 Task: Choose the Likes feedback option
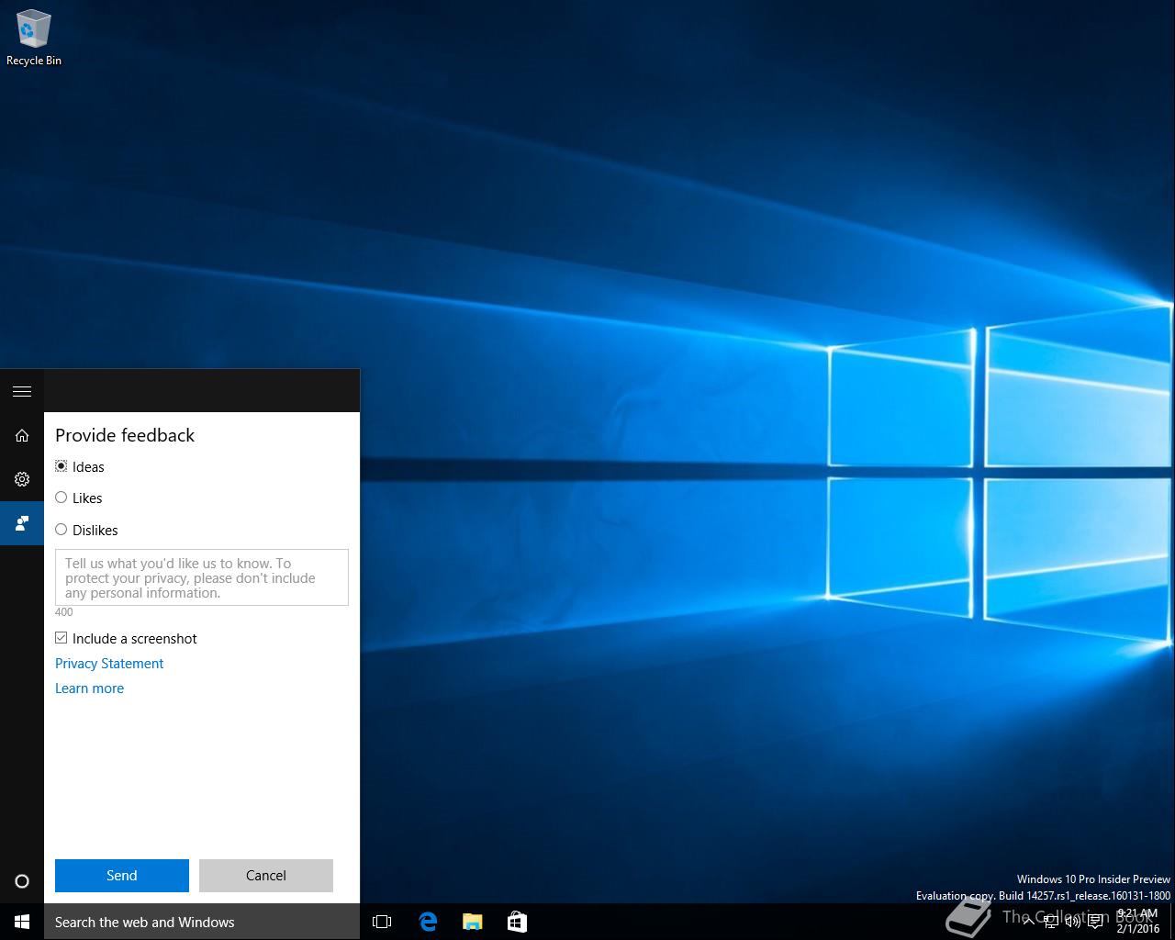(x=62, y=498)
